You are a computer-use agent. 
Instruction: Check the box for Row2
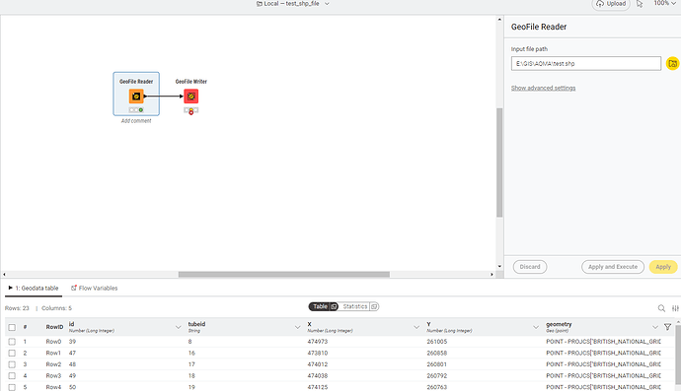12,364
